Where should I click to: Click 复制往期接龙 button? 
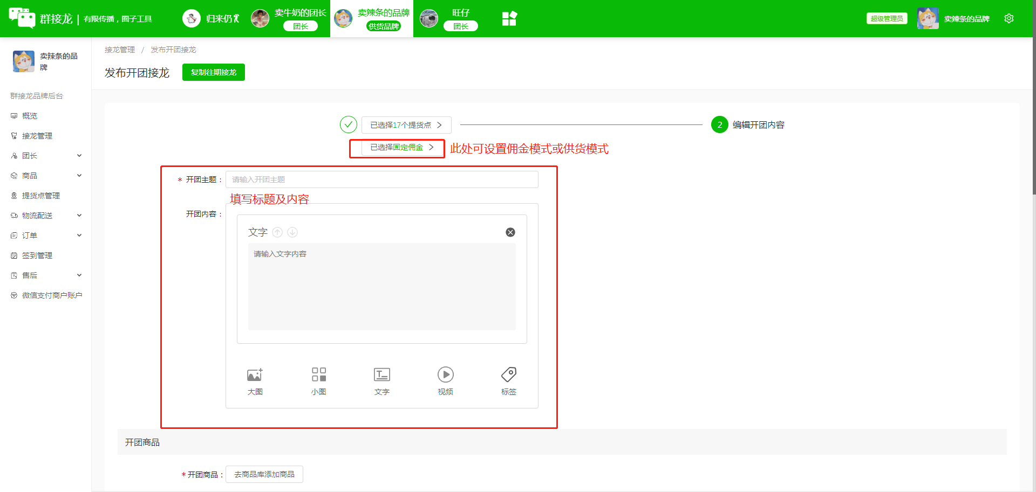tap(214, 72)
